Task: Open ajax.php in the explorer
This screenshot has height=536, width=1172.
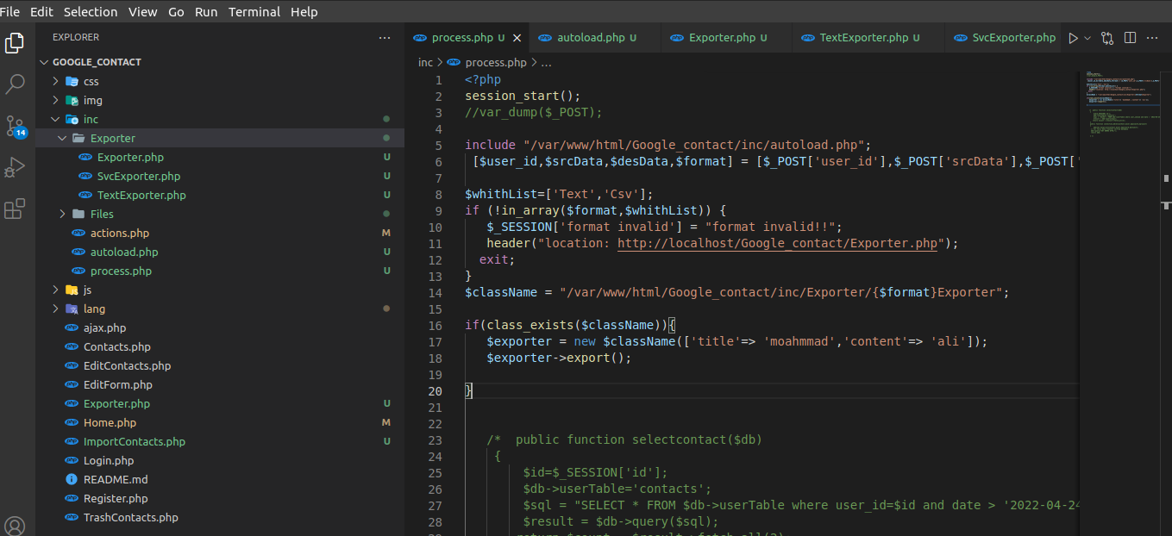Action: [220, 327]
